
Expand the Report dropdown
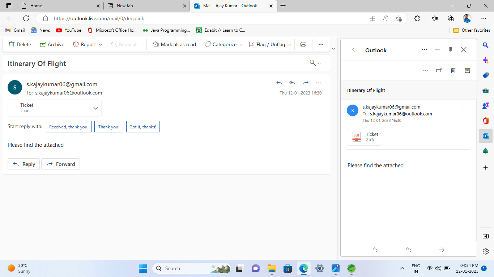point(100,44)
